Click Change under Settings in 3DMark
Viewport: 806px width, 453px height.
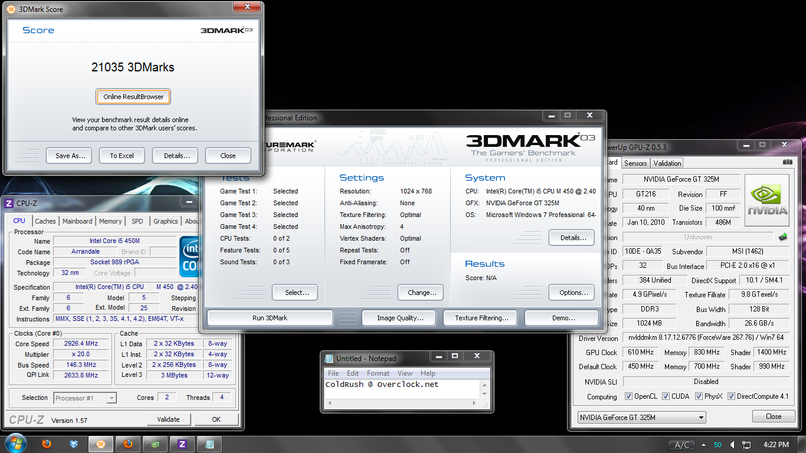coord(422,293)
